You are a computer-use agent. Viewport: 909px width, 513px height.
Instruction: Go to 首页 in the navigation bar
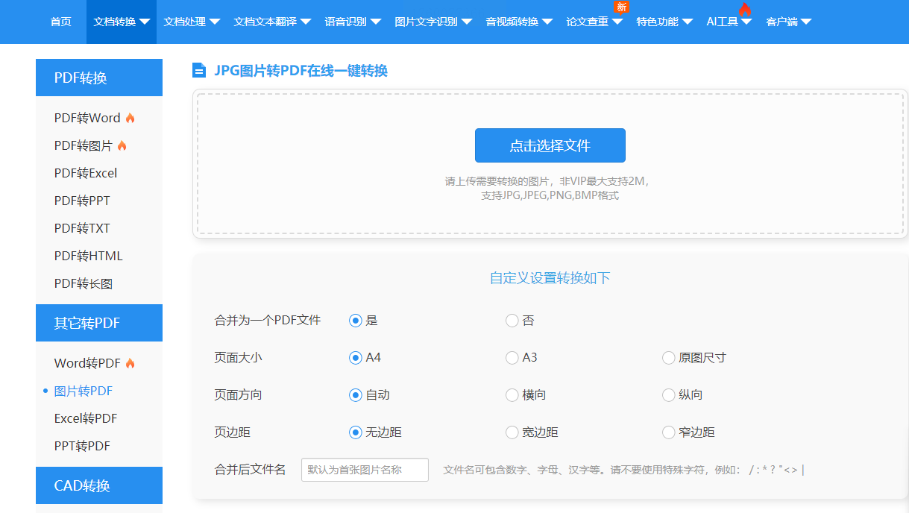[61, 22]
